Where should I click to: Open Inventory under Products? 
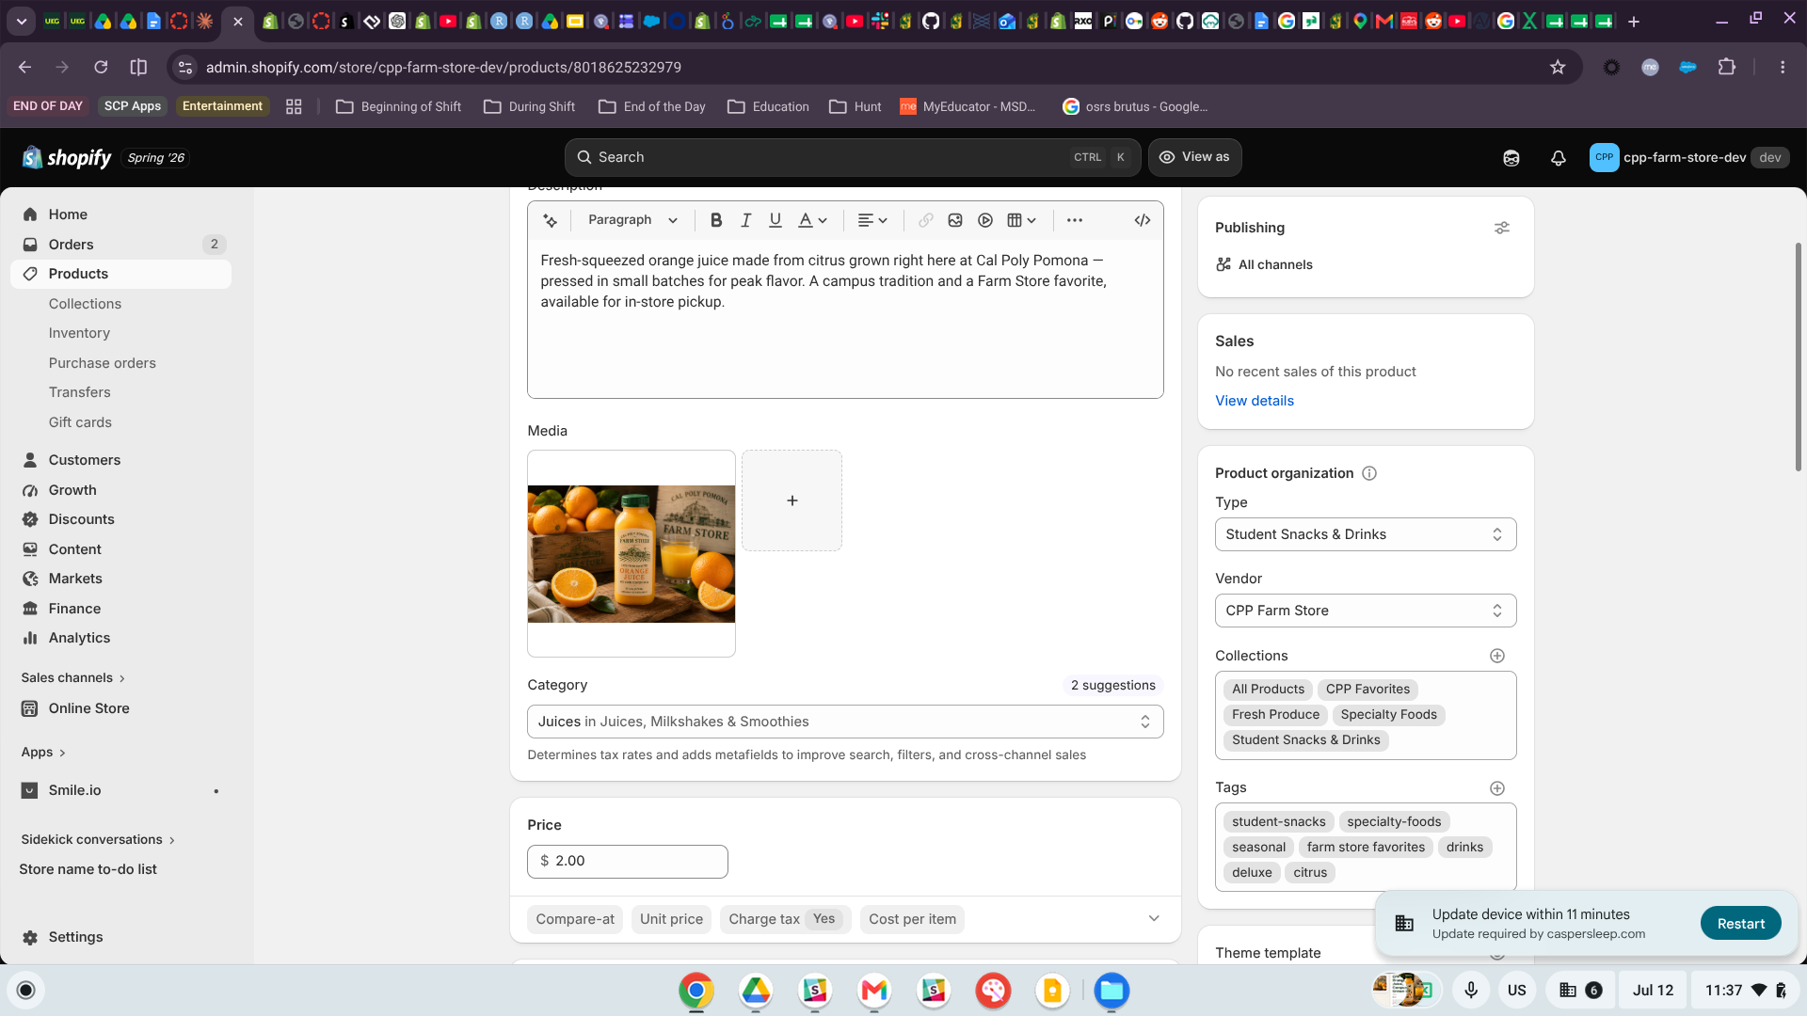coord(79,333)
